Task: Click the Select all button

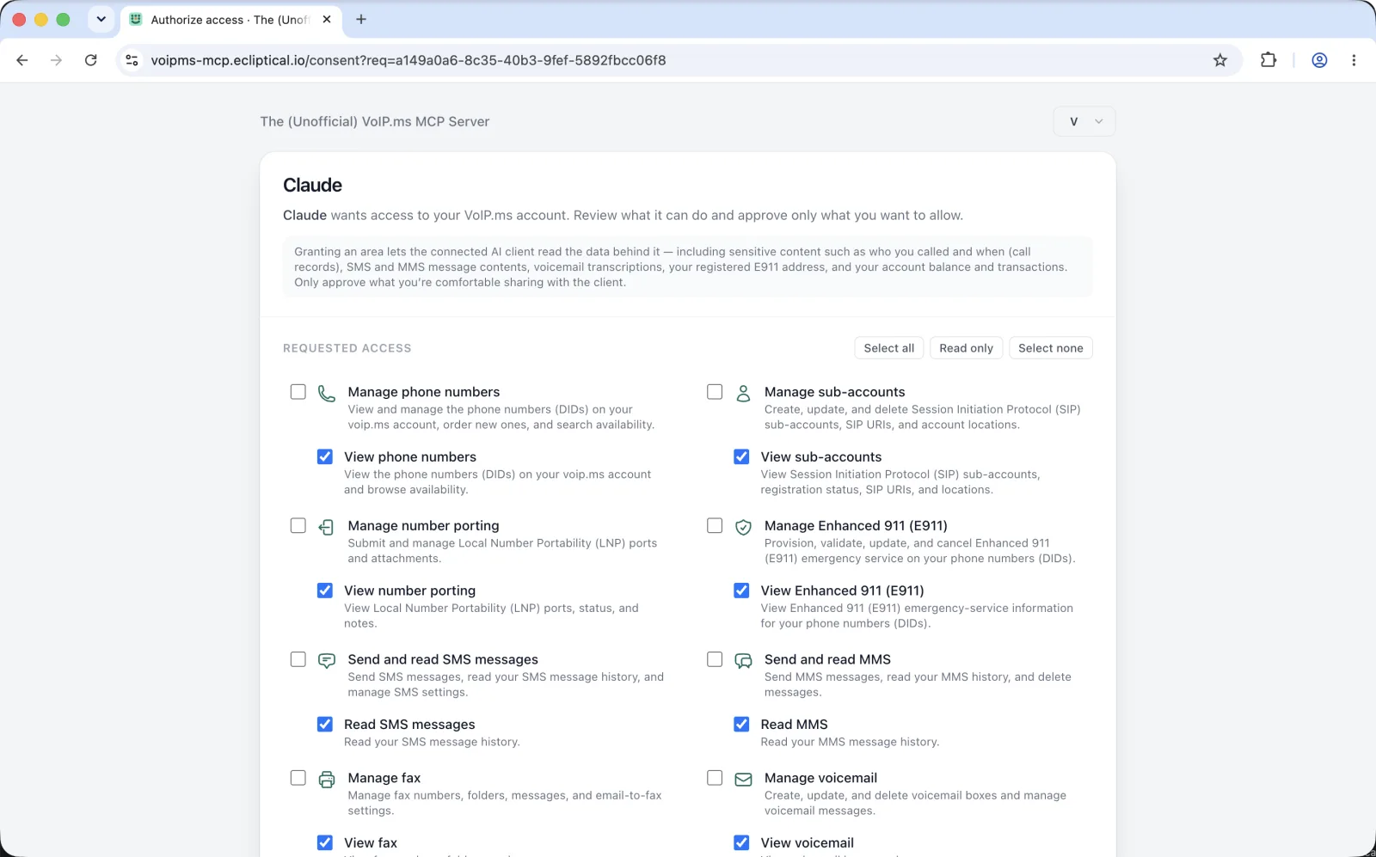Action: [x=889, y=348]
